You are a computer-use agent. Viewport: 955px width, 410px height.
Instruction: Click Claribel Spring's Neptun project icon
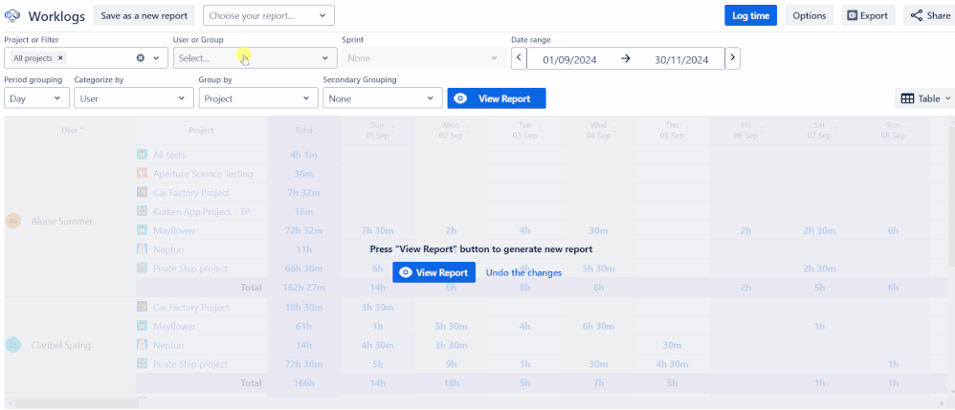click(x=142, y=345)
